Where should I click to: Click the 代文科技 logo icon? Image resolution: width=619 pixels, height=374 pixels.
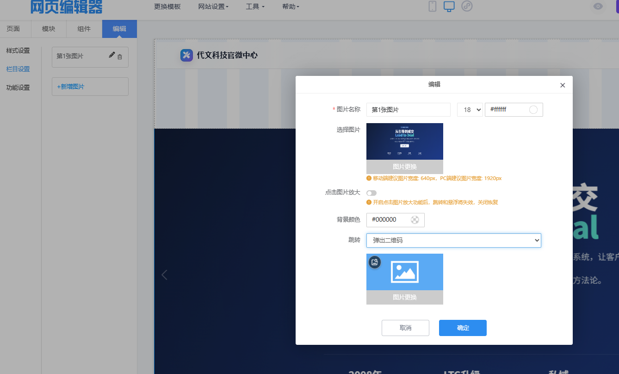tap(186, 55)
